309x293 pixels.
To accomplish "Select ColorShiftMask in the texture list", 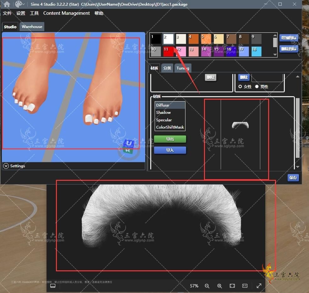I will [x=170, y=127].
